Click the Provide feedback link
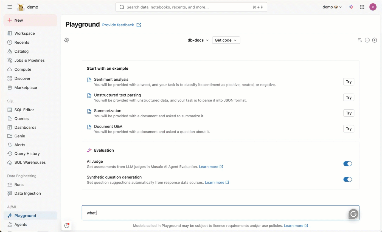This screenshot has width=382, height=232. 118,25
